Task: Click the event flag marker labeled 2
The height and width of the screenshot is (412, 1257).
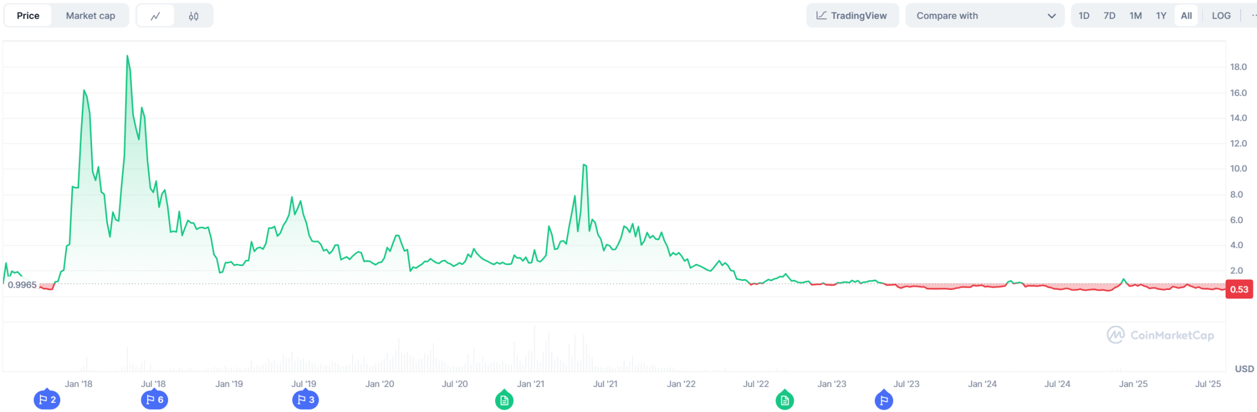Action: pyautogui.click(x=47, y=400)
